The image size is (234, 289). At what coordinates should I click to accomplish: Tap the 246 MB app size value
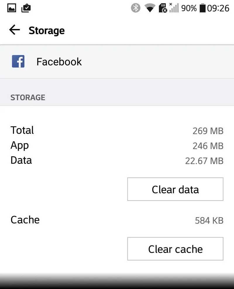click(x=208, y=146)
